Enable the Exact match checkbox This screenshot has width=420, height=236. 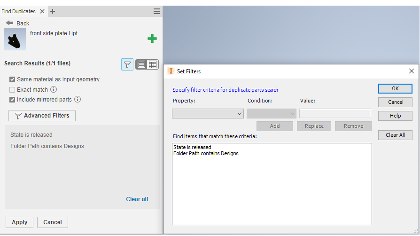click(x=12, y=90)
